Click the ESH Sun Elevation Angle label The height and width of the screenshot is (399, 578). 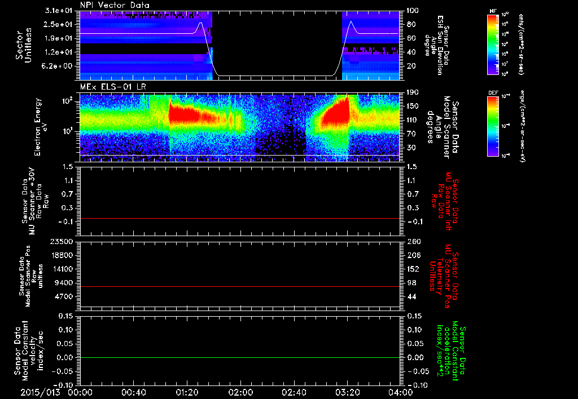[437, 45]
